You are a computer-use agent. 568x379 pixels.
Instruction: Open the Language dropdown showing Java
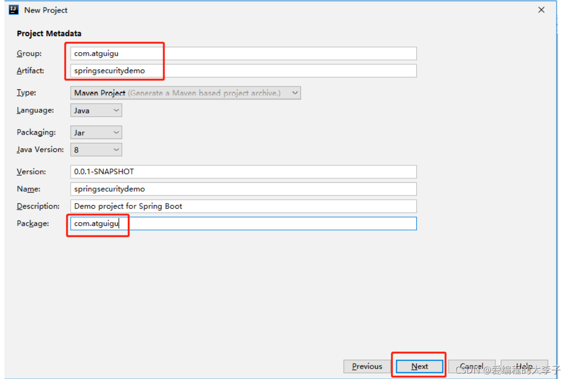(x=96, y=110)
